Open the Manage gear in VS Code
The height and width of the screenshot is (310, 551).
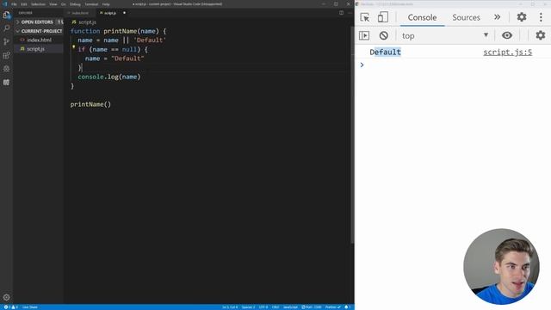point(6,297)
